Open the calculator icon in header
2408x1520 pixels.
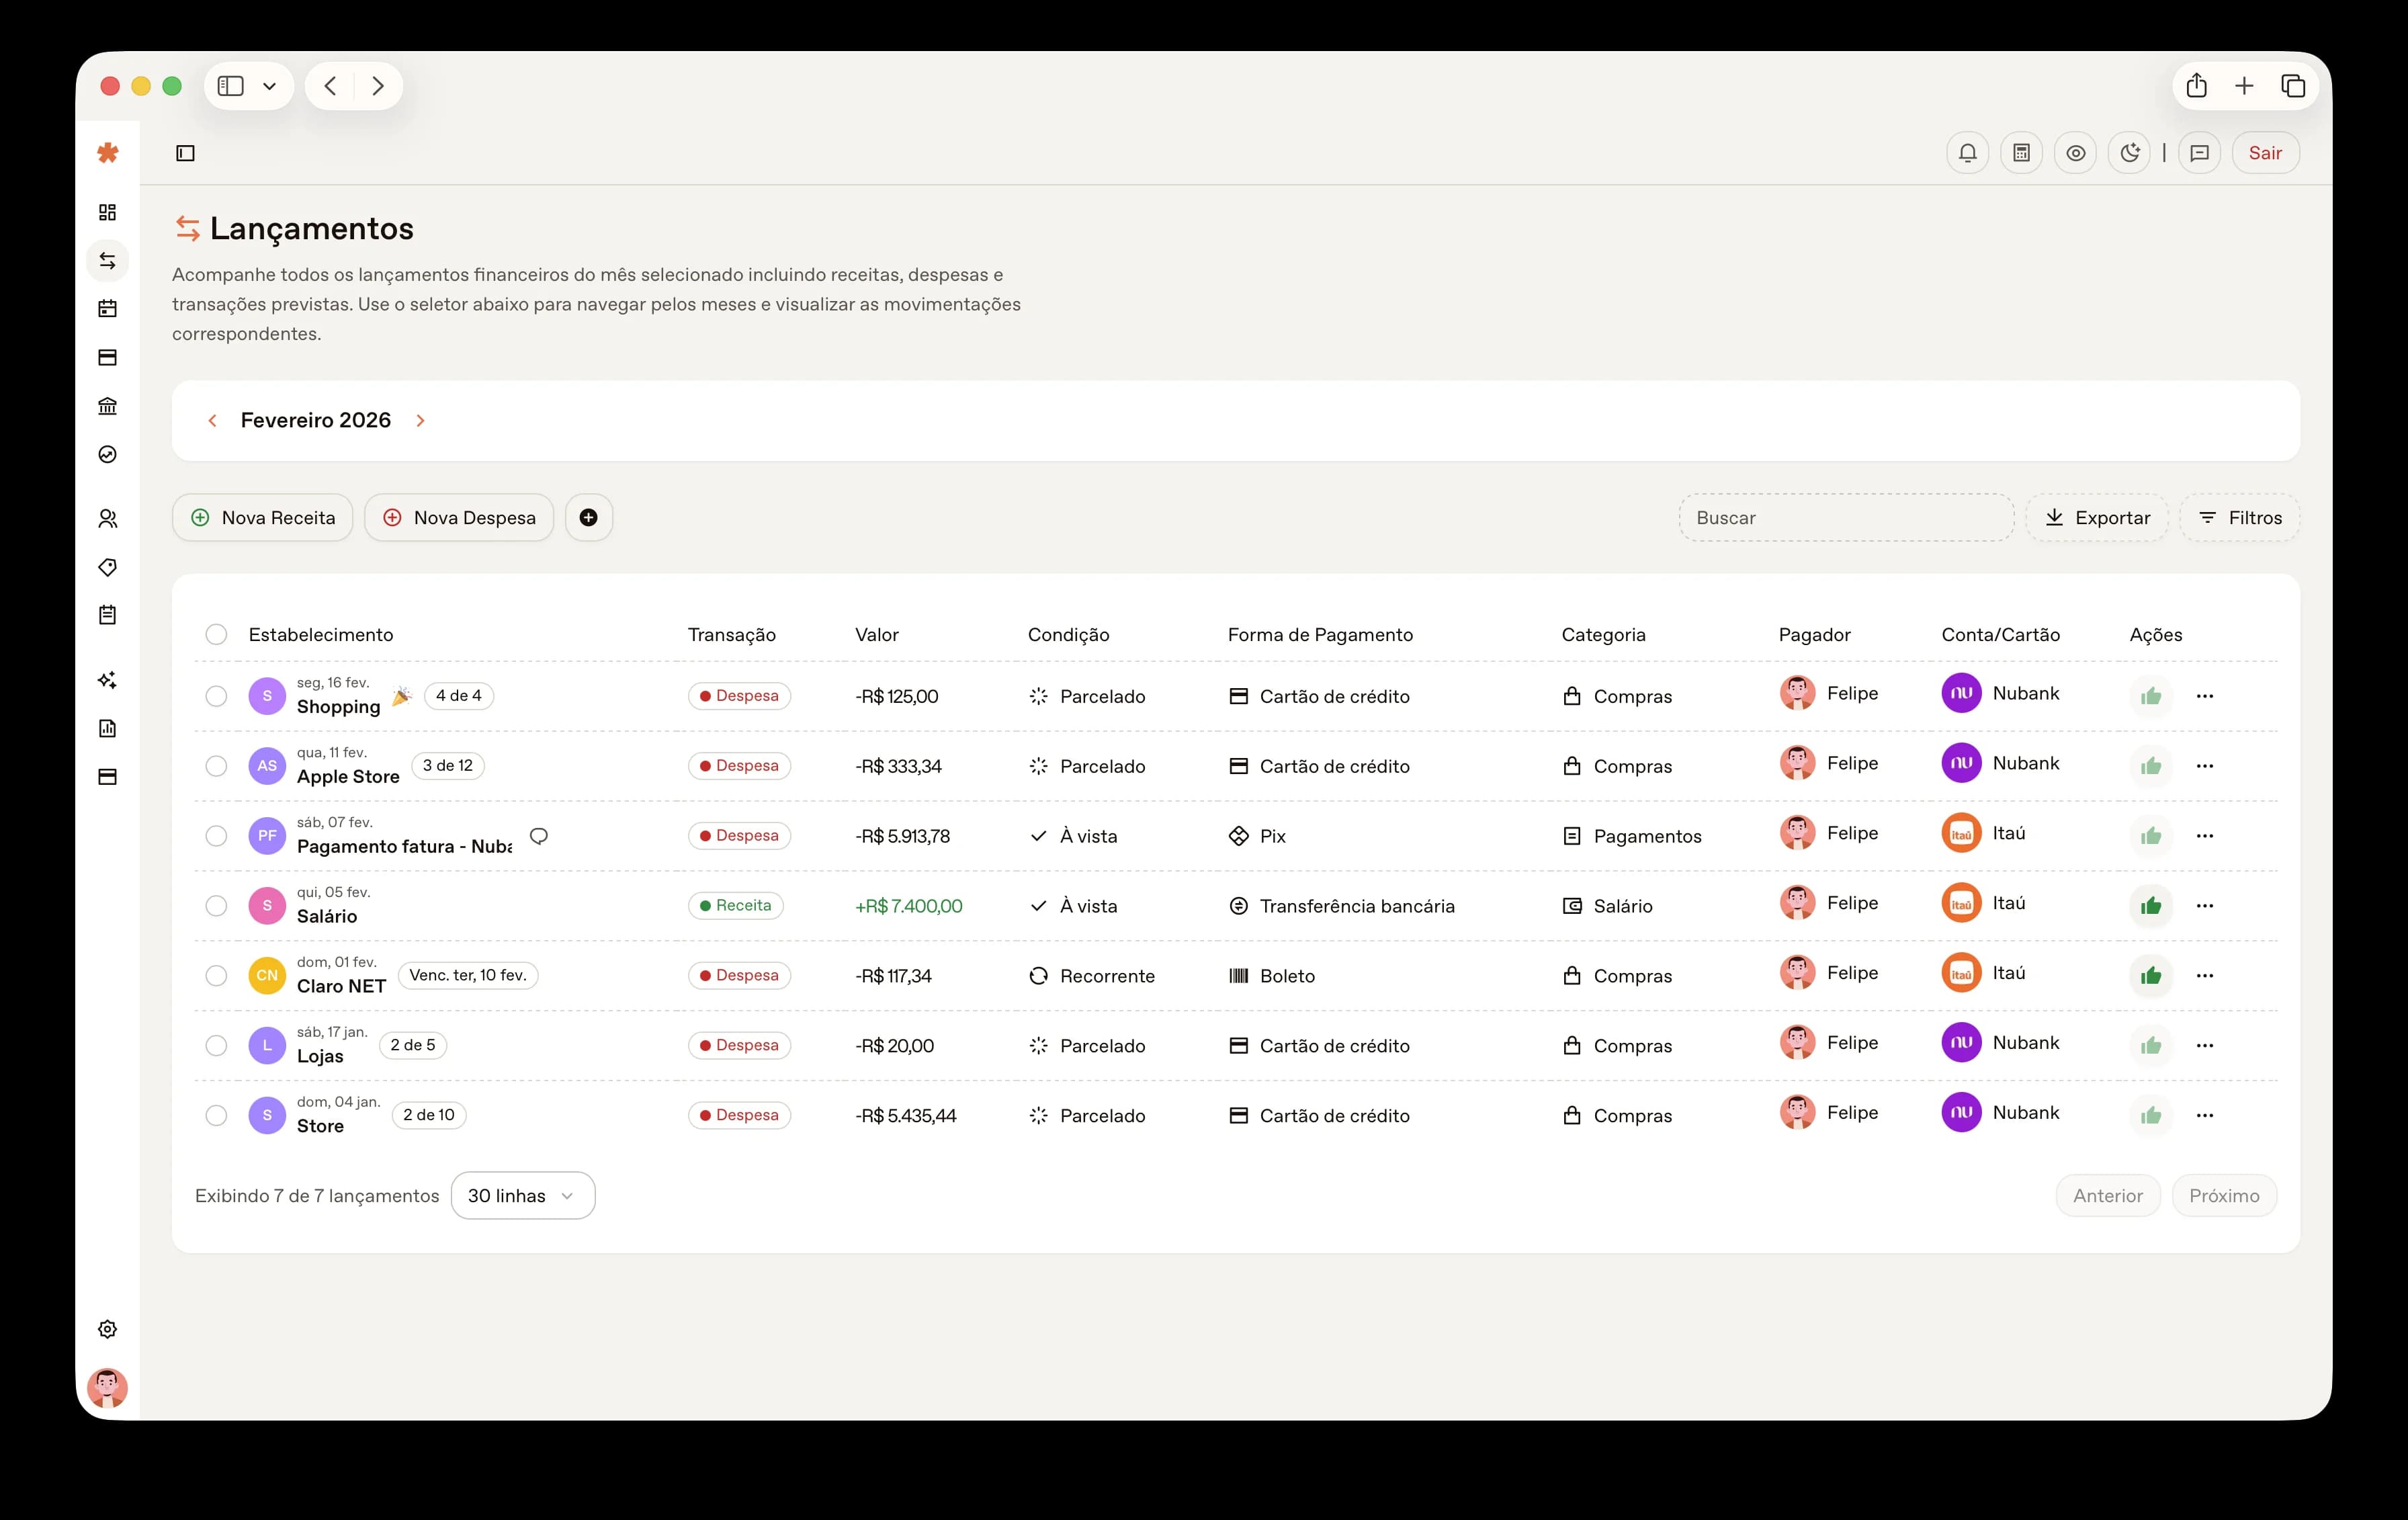pos(2021,153)
